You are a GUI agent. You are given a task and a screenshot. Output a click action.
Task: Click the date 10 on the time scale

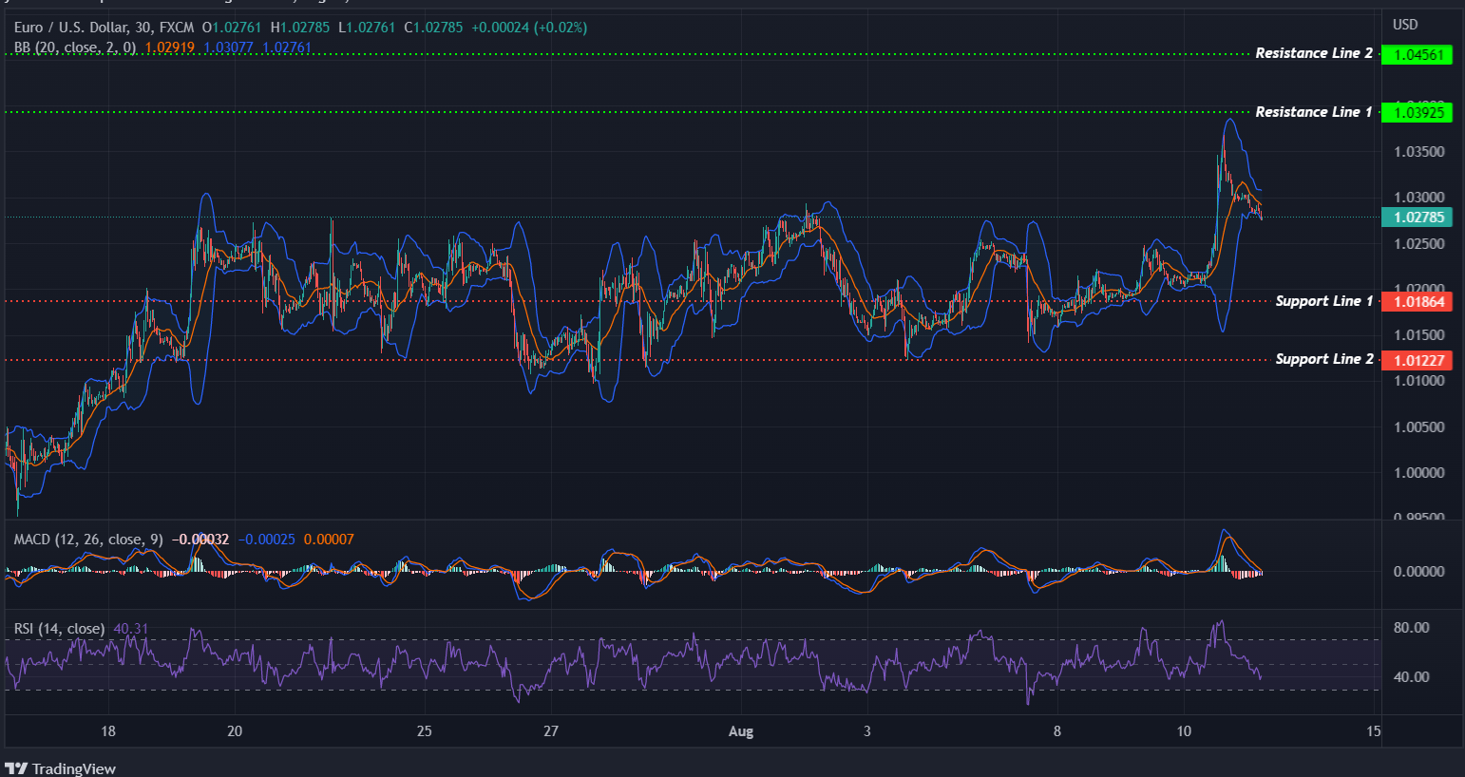[1184, 731]
